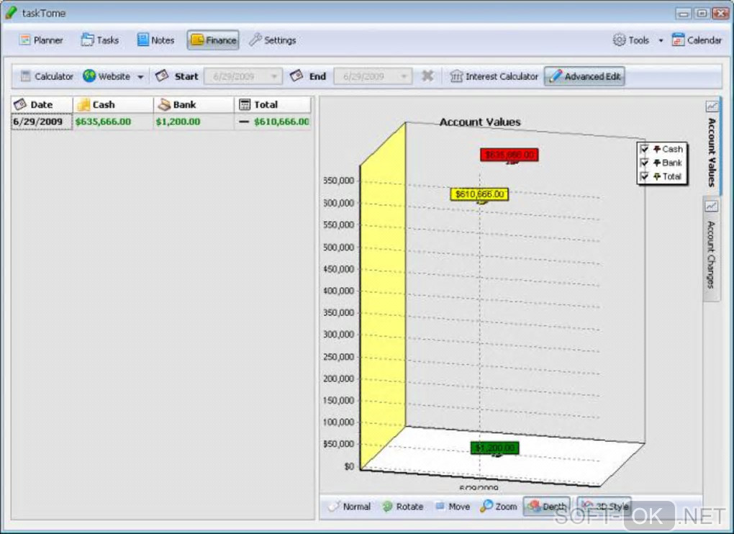Open the Planner section
This screenshot has height=534, width=734.
tap(41, 40)
